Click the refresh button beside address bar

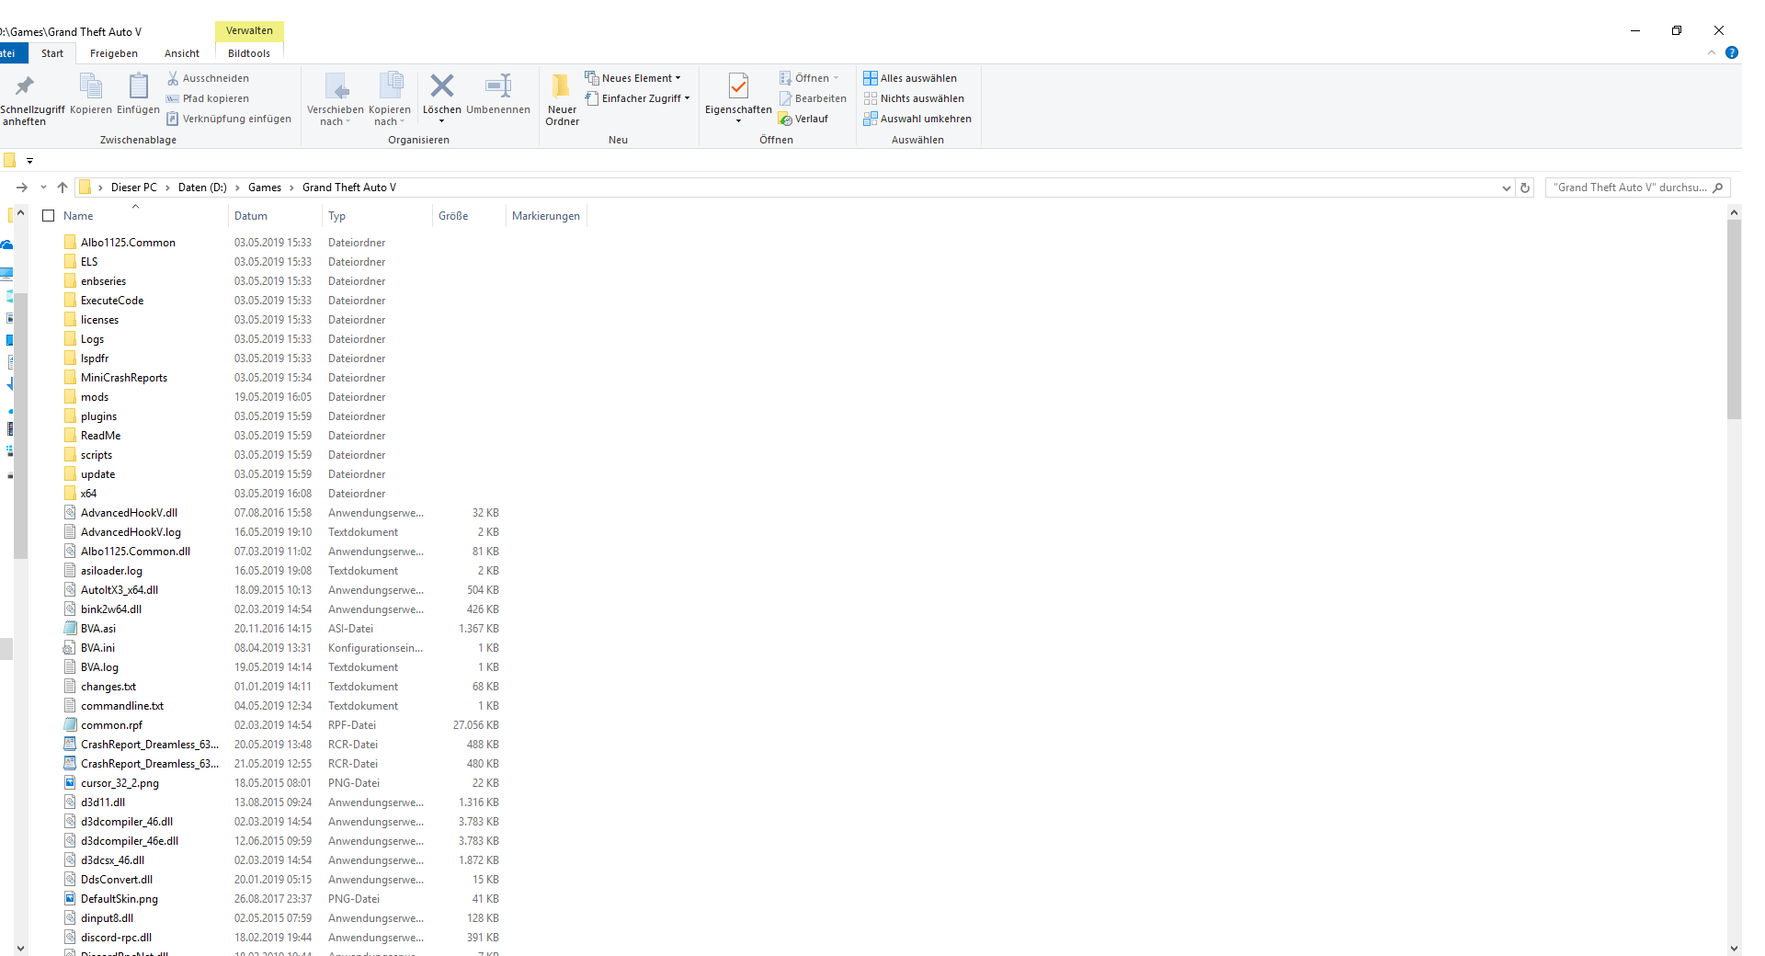coord(1525,188)
